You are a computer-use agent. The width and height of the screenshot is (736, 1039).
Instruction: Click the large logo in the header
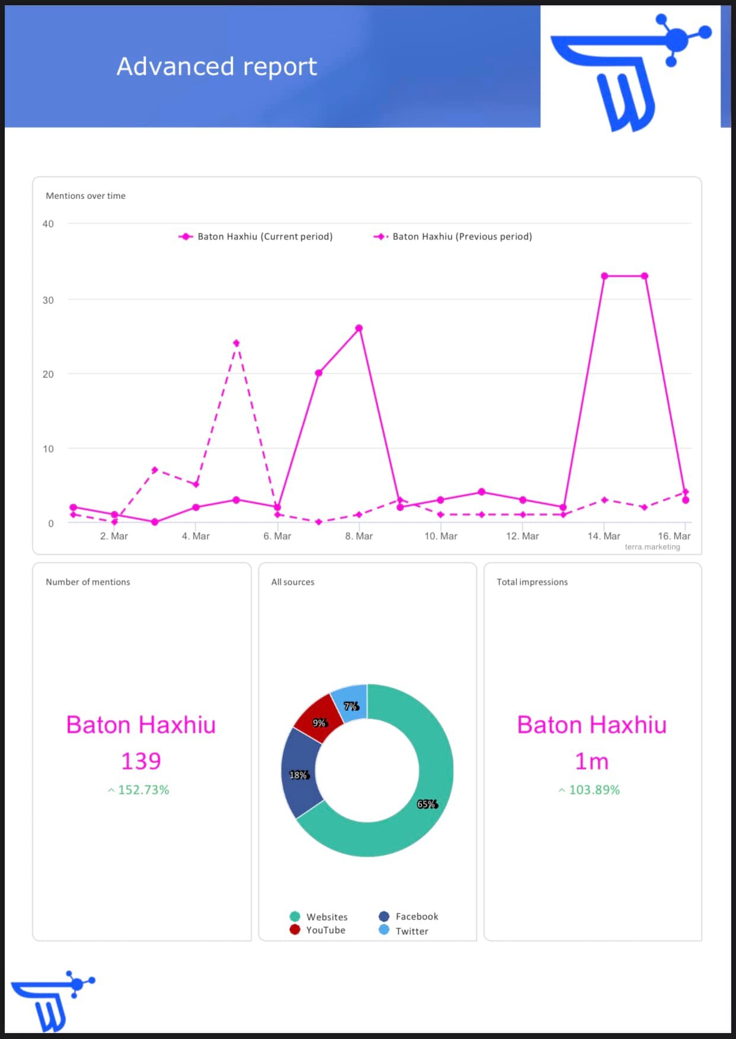click(x=630, y=71)
